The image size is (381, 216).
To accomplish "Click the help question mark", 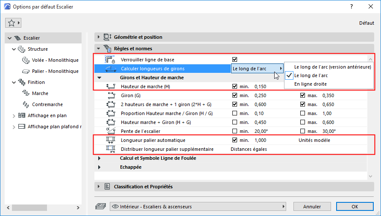I will (x=352, y=6).
